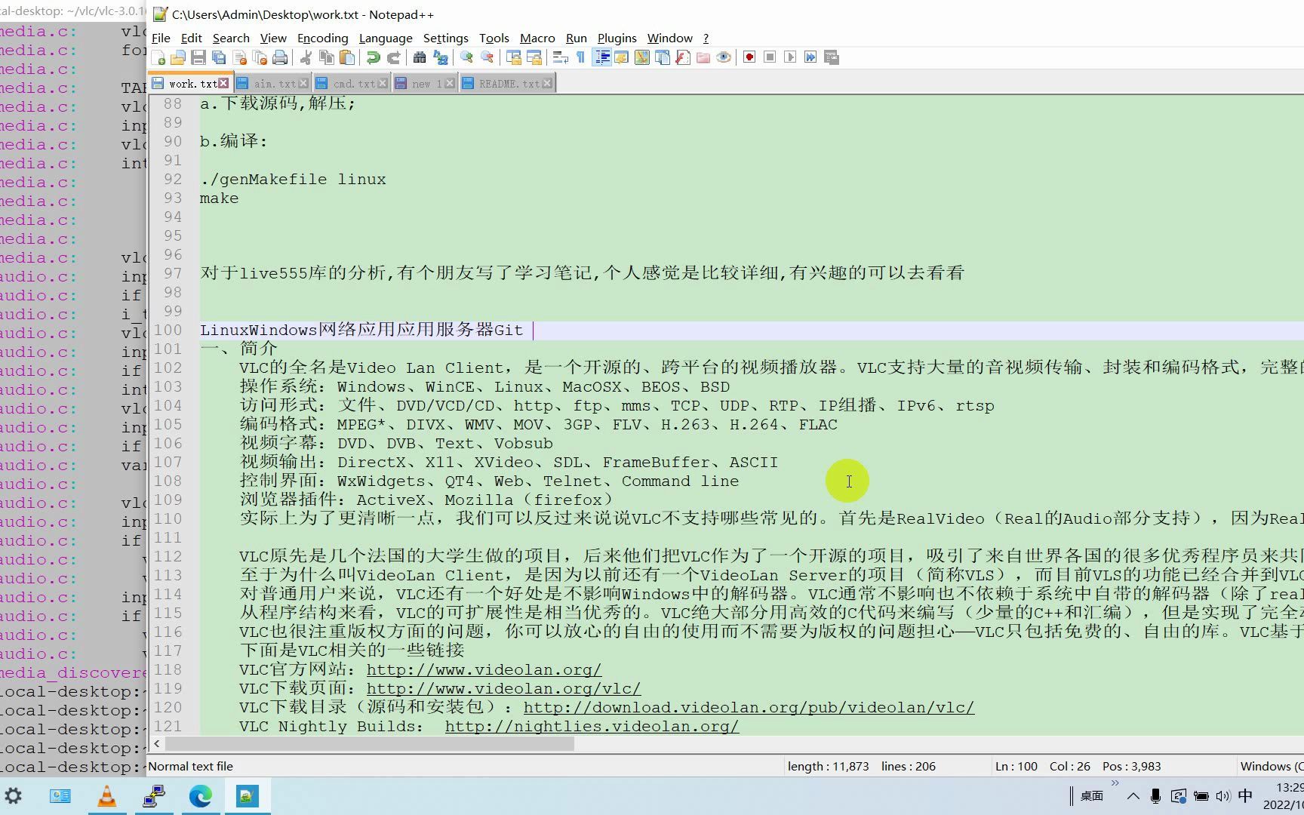The image size is (1304, 815).
Task: Open the http://www.videolan.org/ link
Action: (484, 670)
